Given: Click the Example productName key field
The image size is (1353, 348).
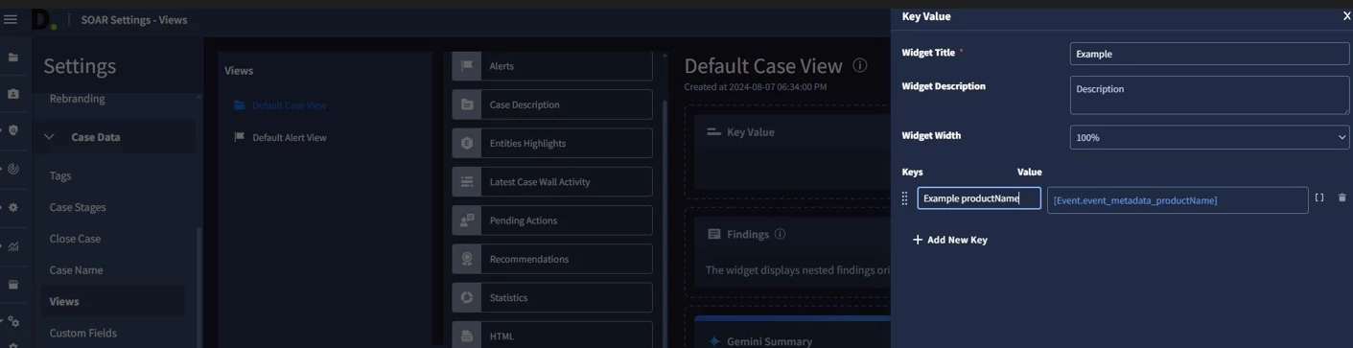Looking at the screenshot, I should [979, 198].
